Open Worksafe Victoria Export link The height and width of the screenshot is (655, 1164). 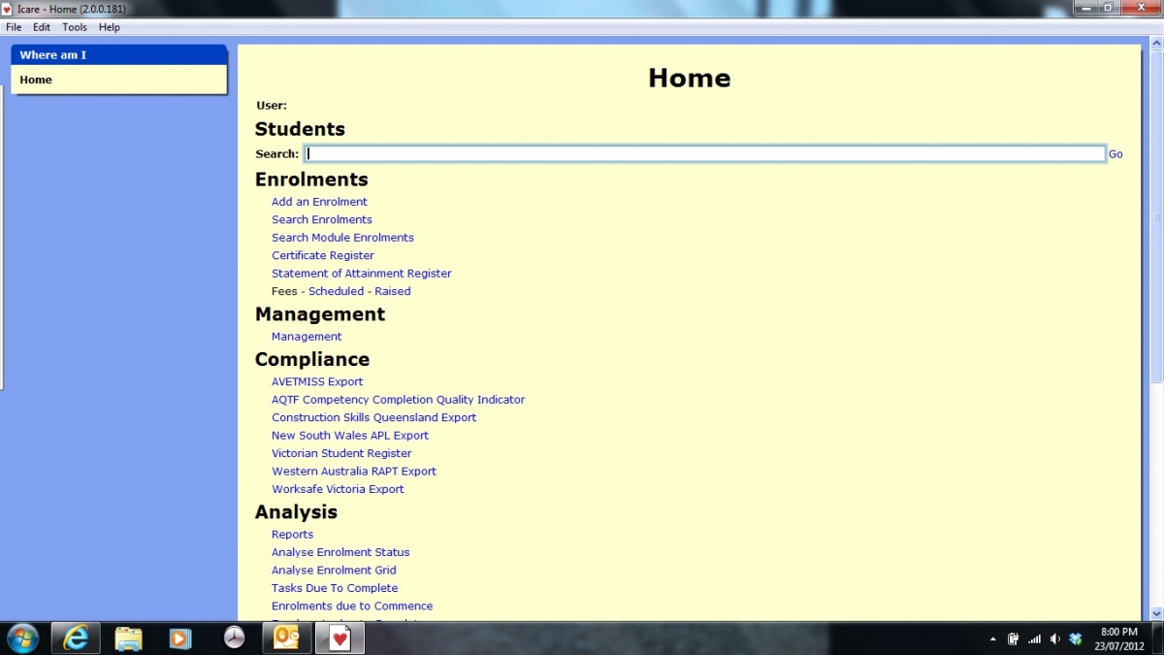(x=338, y=489)
